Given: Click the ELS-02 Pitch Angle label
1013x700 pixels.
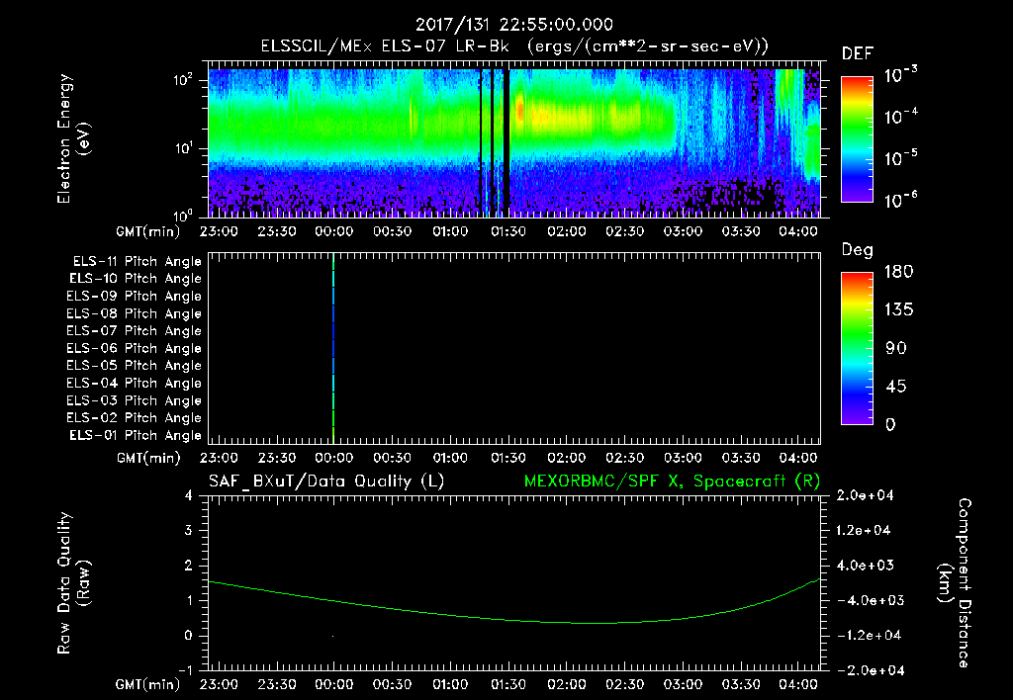Looking at the screenshot, I should coord(135,418).
